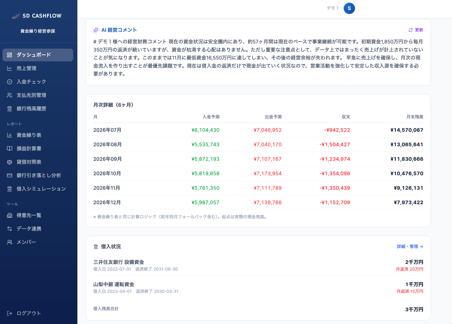Click the 借入残高合計 total 3千万円
The height and width of the screenshot is (324, 452).
pos(414,310)
